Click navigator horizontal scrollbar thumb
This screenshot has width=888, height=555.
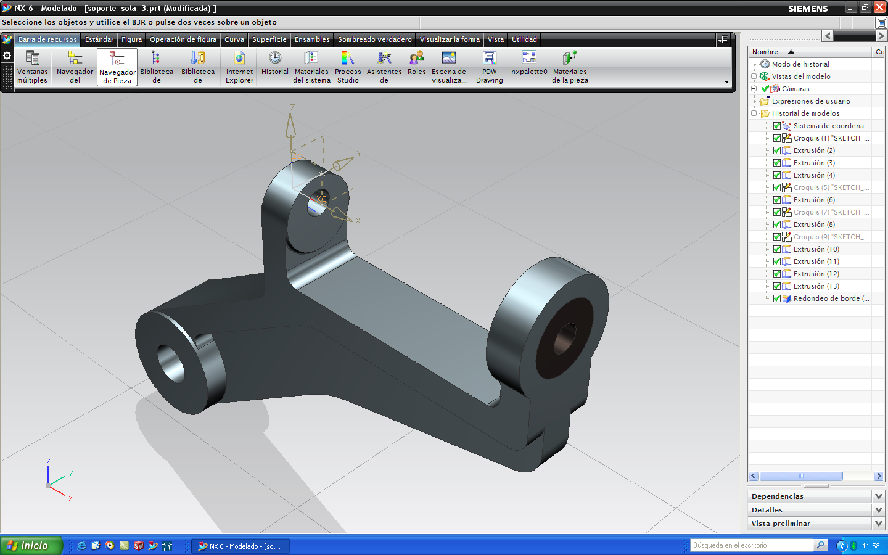pyautogui.click(x=801, y=476)
